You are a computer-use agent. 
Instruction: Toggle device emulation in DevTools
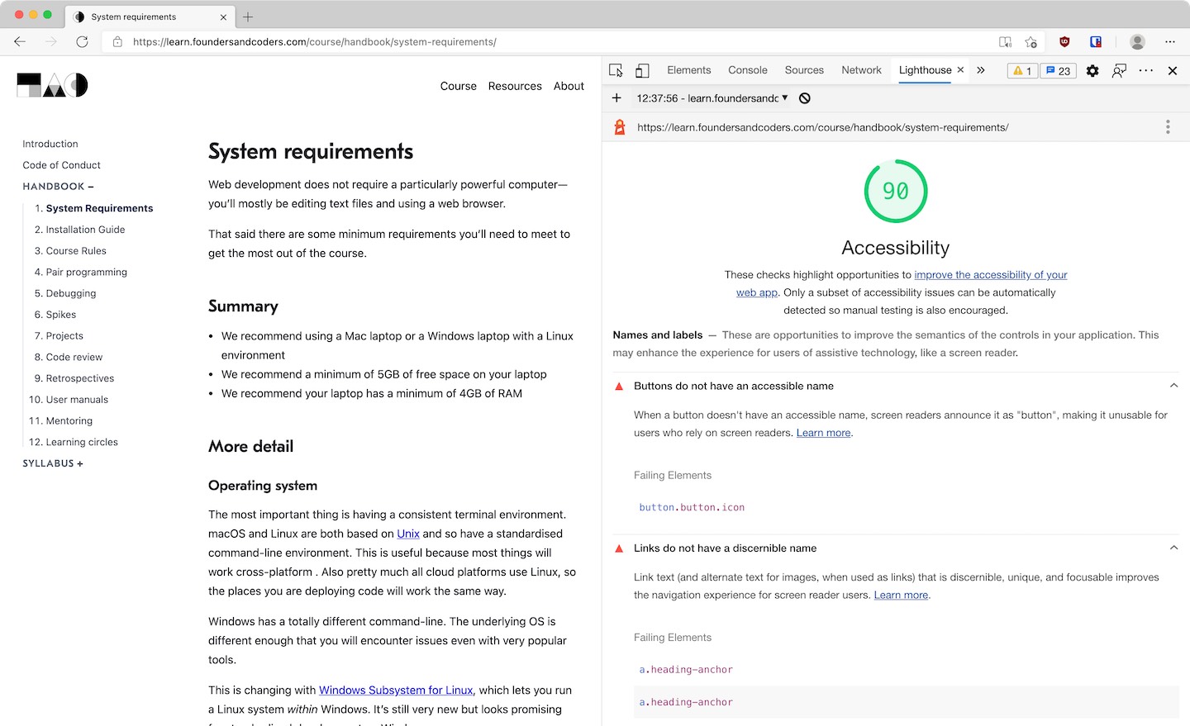642,70
